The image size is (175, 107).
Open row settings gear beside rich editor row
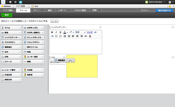coord(173,27)
